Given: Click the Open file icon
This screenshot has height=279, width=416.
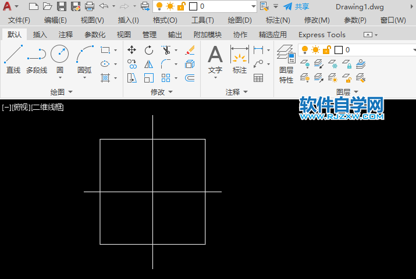Looking at the screenshot, I should click(47, 6).
